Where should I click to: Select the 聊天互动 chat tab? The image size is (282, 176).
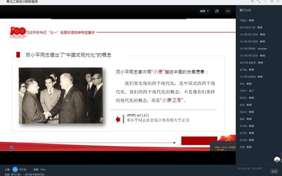click(x=245, y=10)
